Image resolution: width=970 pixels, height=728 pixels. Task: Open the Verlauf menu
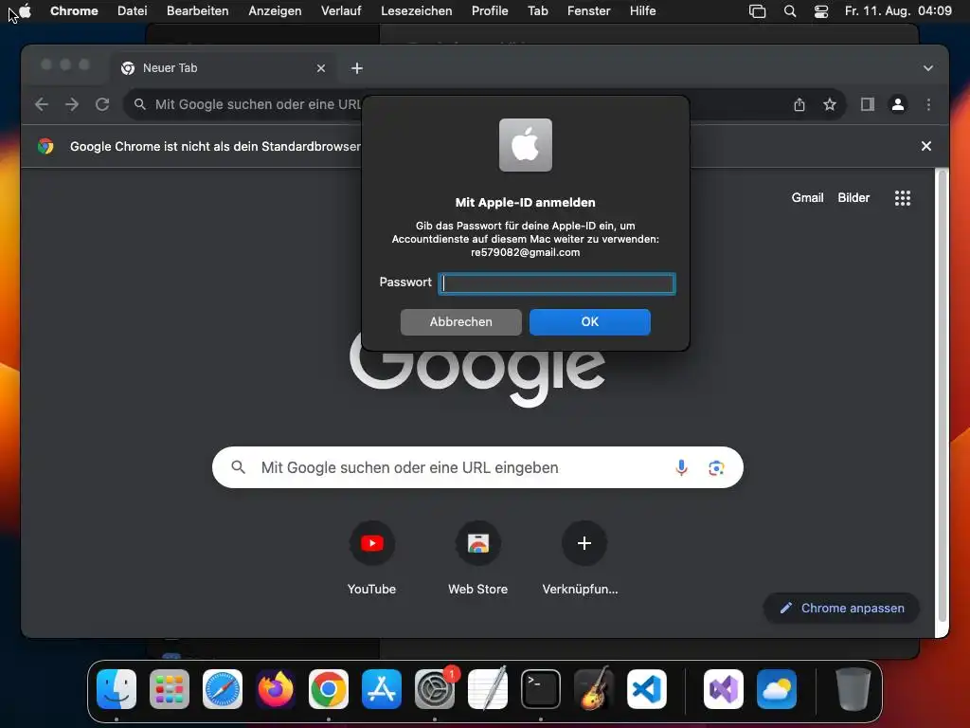coord(341,11)
